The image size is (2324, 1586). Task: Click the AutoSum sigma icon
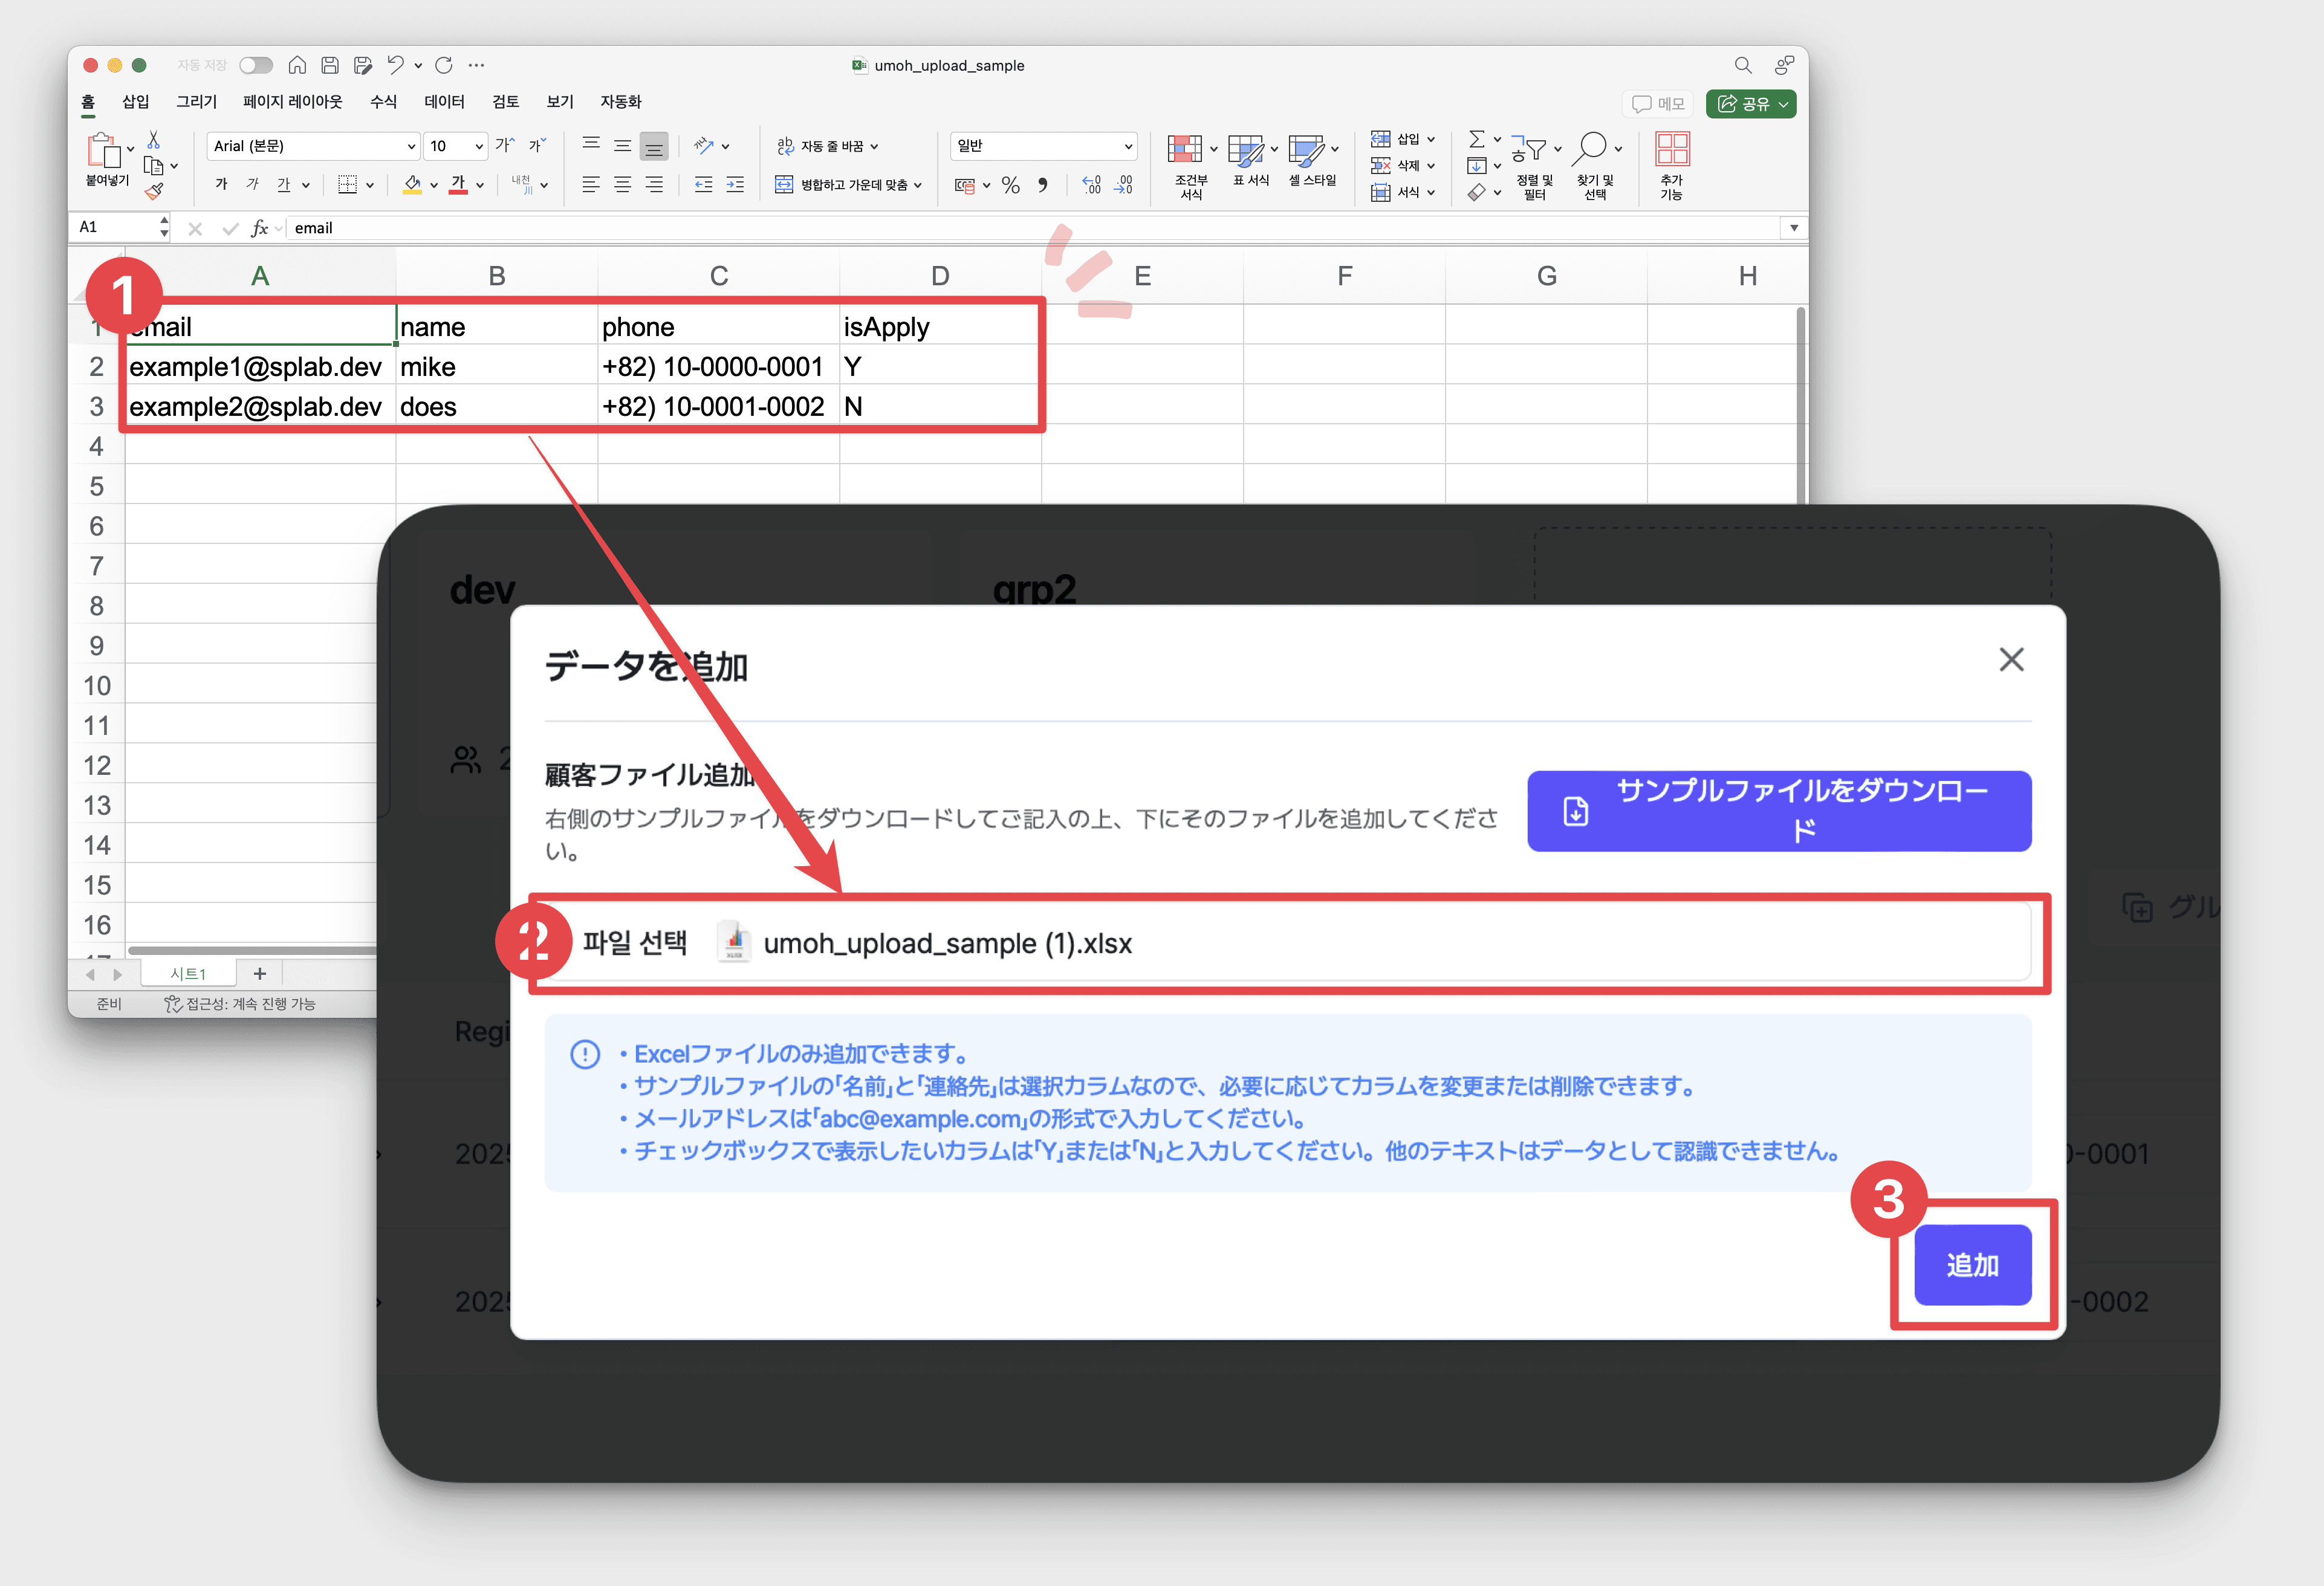pos(1476,139)
